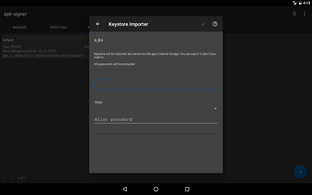The height and width of the screenshot is (195, 312).
Task: Click the a.jks file name
Action: click(x=99, y=40)
